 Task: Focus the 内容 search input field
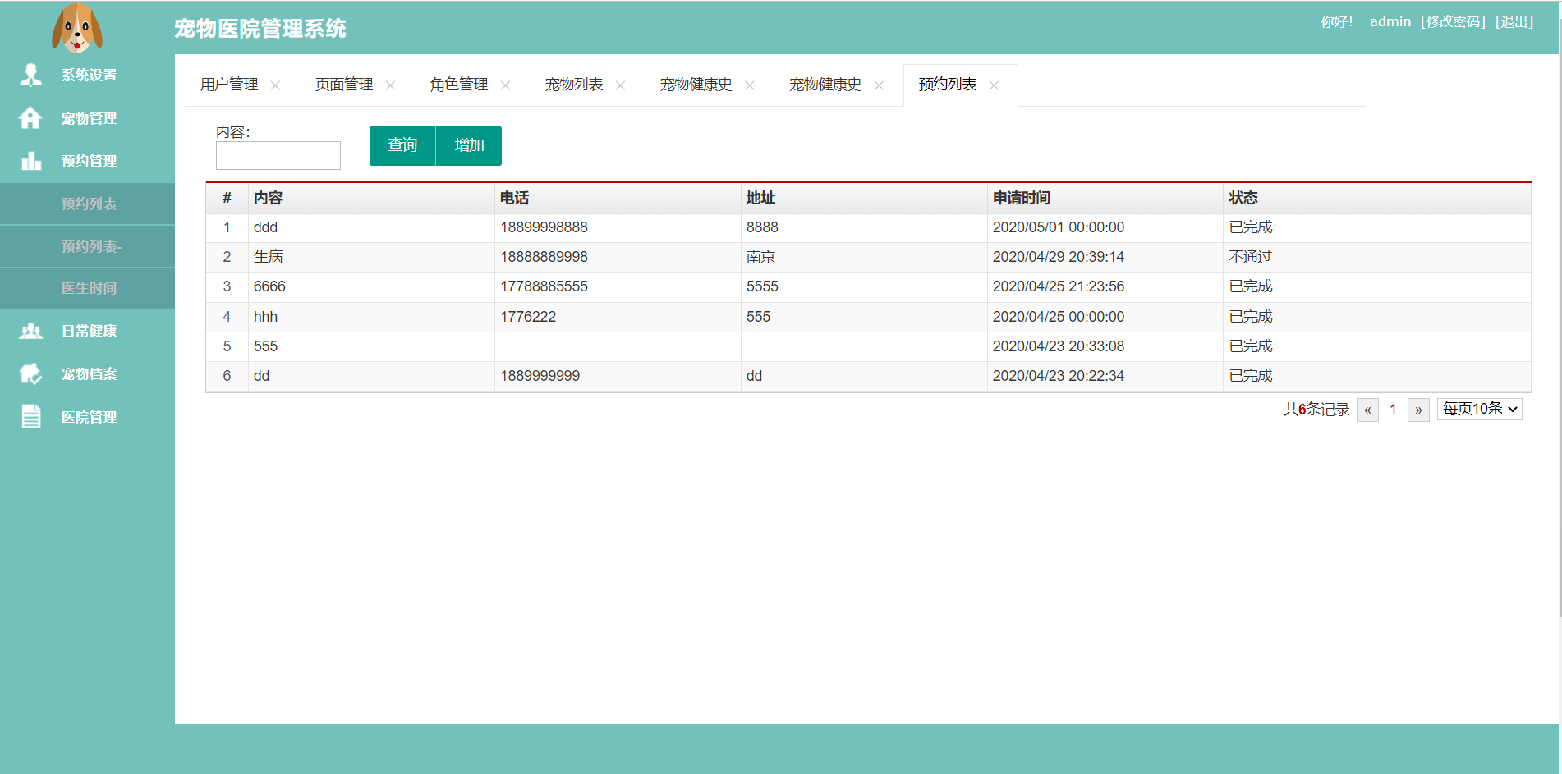[278, 155]
